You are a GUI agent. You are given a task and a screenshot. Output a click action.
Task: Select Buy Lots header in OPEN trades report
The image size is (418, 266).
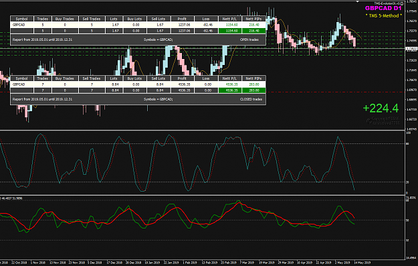(134, 19)
